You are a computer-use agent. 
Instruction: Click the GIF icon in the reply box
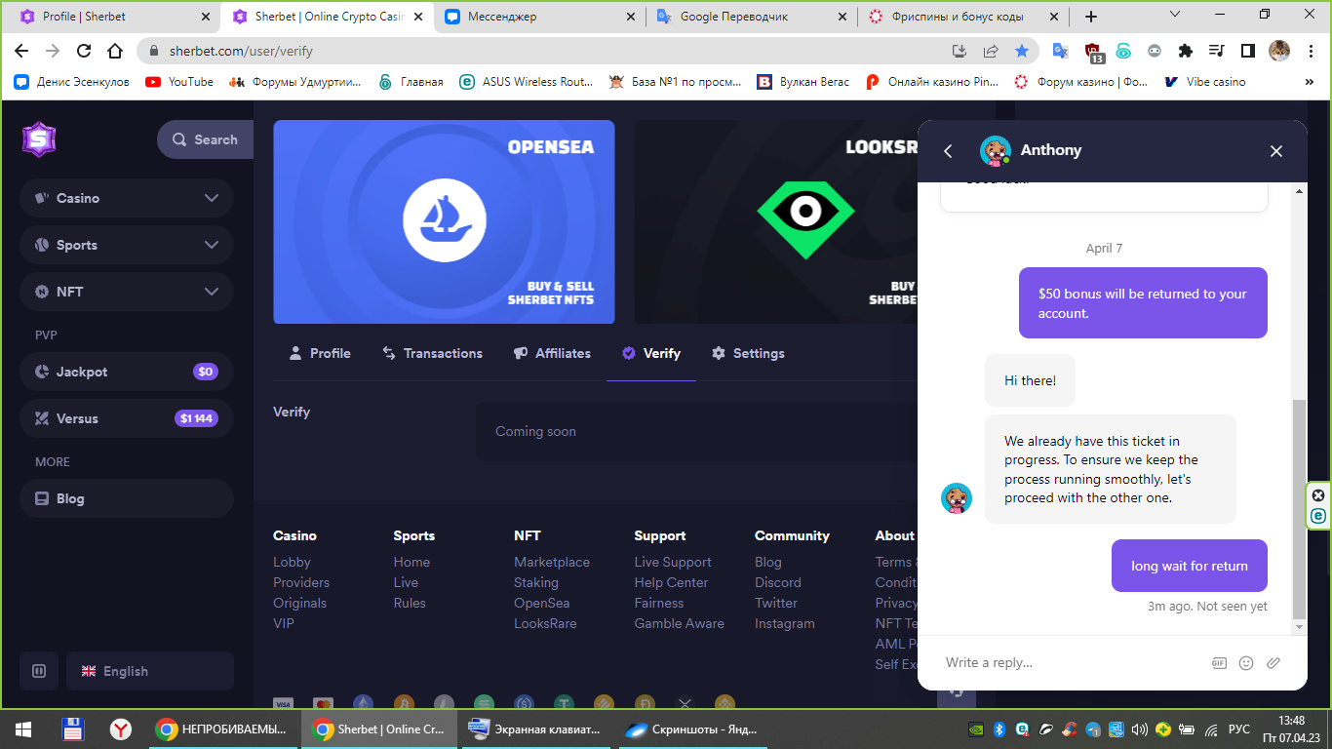(1219, 663)
